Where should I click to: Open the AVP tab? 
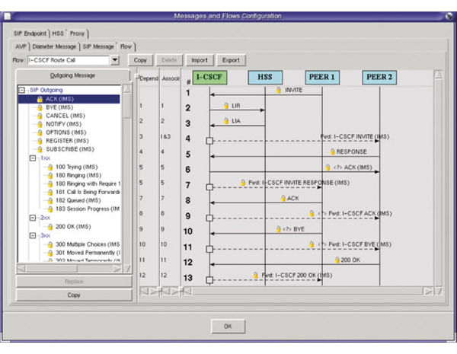21,46
